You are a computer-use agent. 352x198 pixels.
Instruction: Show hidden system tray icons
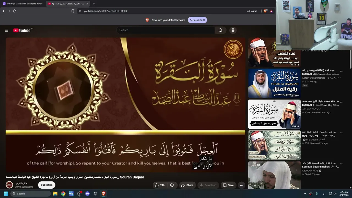(305, 194)
